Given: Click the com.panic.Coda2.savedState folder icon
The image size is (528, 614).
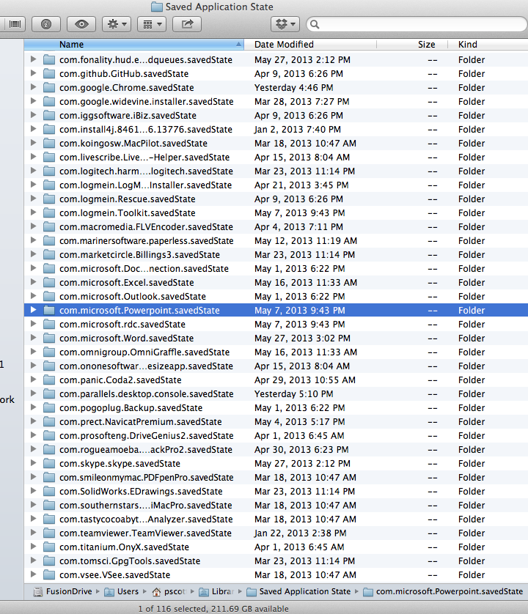Looking at the screenshot, I should [49, 380].
